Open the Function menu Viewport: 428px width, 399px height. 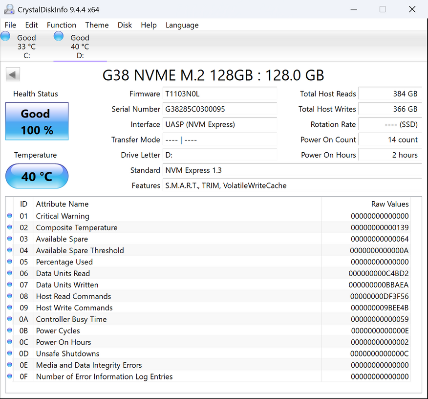click(62, 25)
